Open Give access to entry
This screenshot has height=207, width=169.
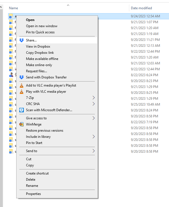(x=57, y=118)
